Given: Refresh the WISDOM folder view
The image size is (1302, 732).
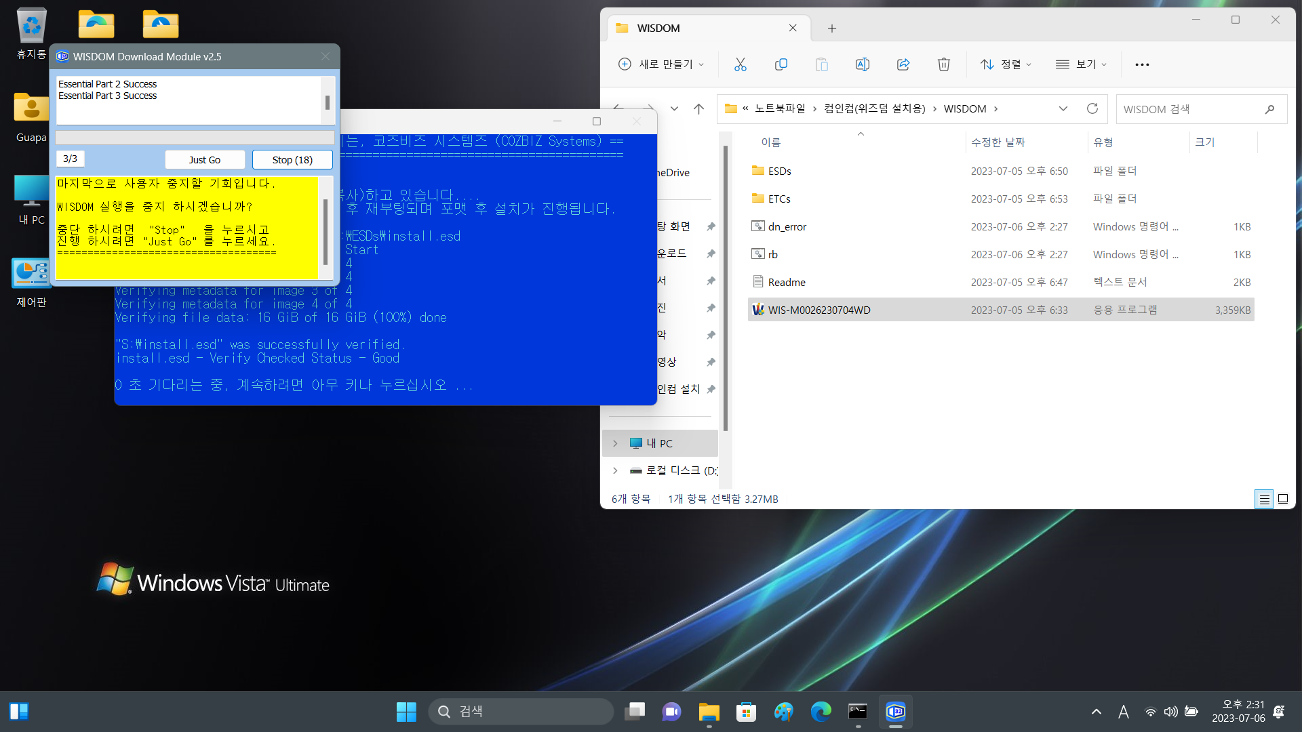Looking at the screenshot, I should click(1092, 108).
